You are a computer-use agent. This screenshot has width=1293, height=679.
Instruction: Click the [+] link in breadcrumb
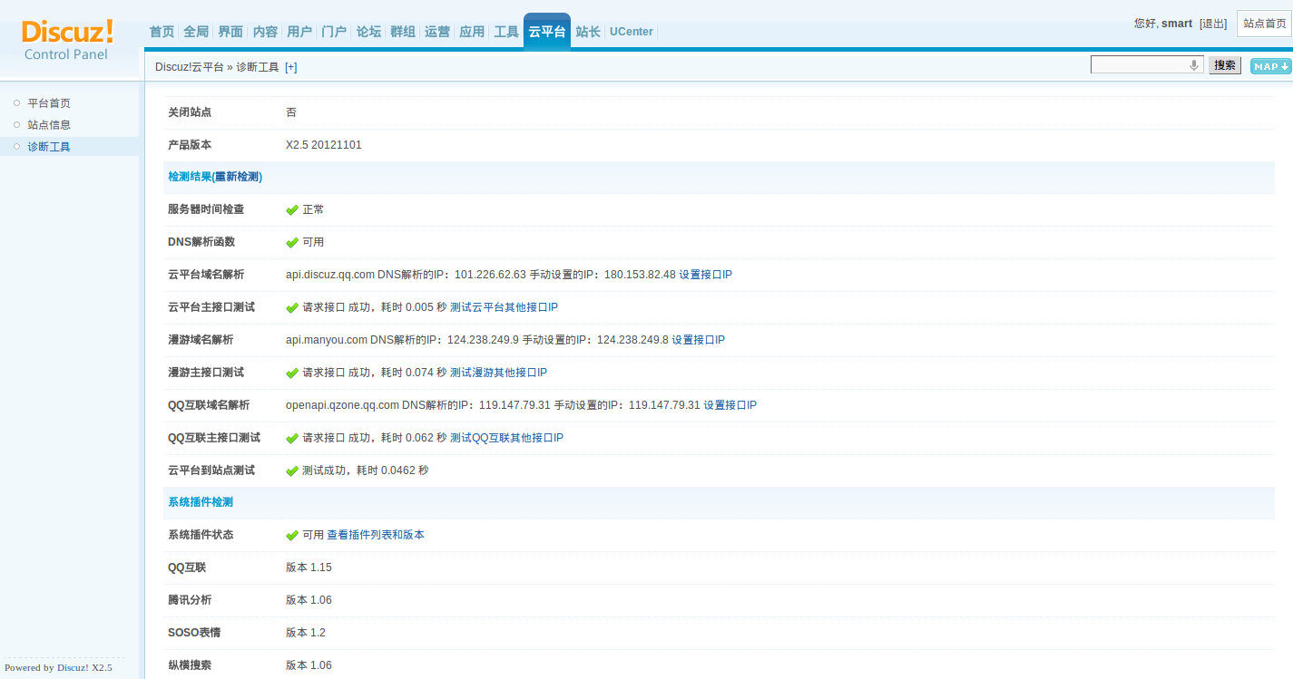[290, 67]
